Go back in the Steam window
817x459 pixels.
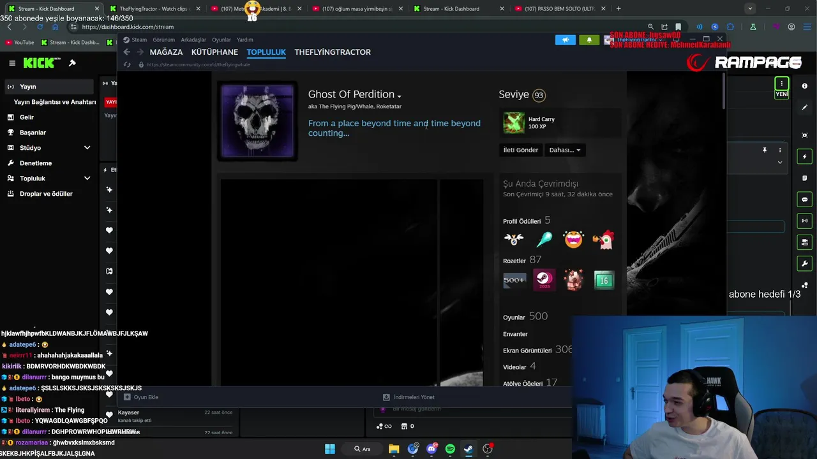[x=126, y=52]
